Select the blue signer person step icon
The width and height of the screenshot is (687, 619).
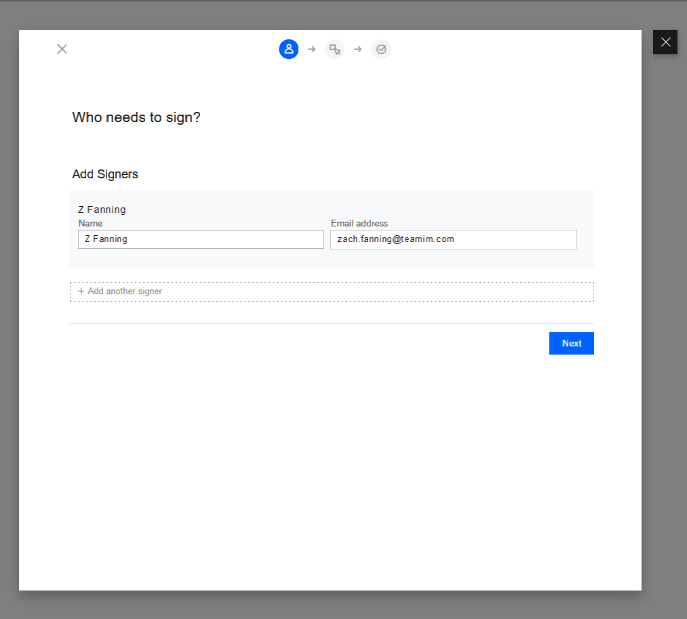(x=288, y=49)
